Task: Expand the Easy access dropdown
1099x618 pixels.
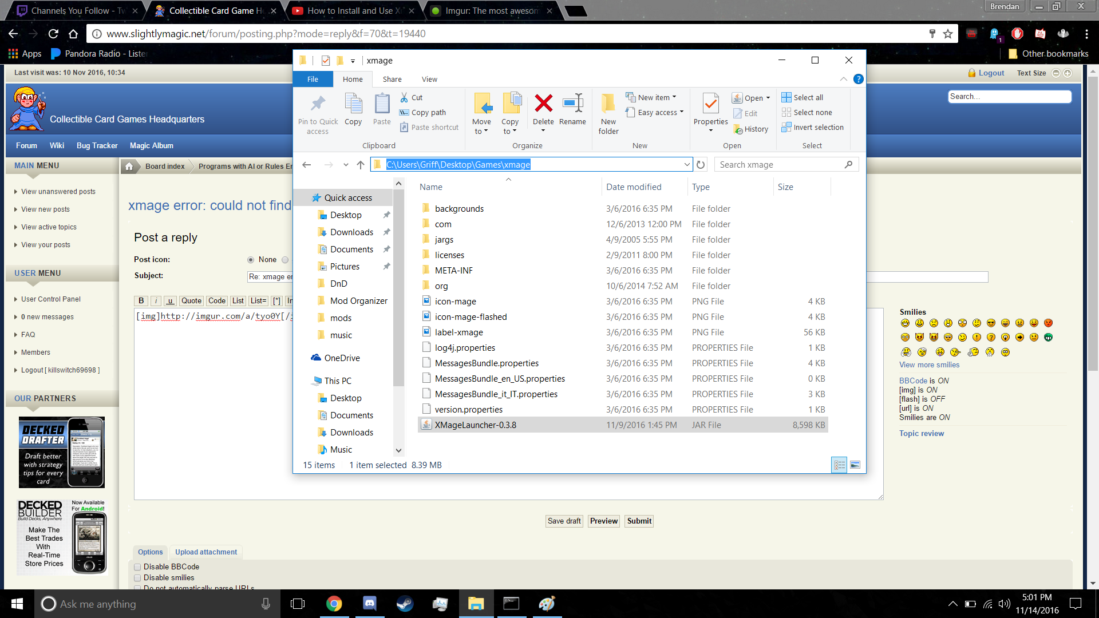Action: click(655, 113)
